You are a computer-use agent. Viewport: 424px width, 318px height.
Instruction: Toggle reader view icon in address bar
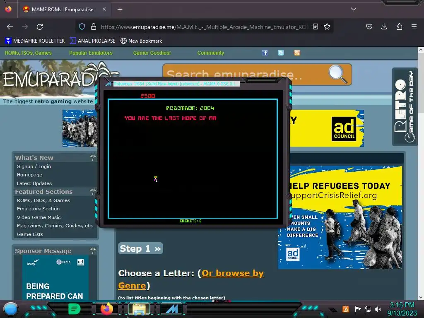315,26
